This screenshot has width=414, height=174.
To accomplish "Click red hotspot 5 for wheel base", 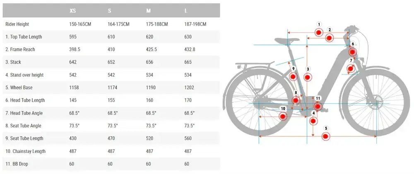I will (x=325, y=136).
